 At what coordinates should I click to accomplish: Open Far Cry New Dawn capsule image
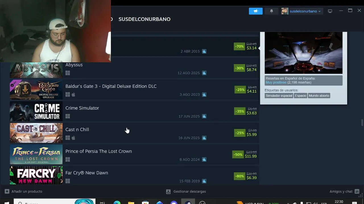point(36,175)
